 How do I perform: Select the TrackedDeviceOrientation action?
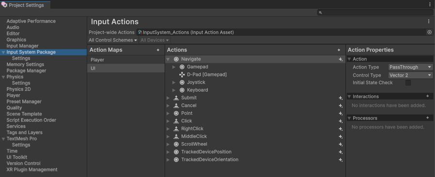210,160
